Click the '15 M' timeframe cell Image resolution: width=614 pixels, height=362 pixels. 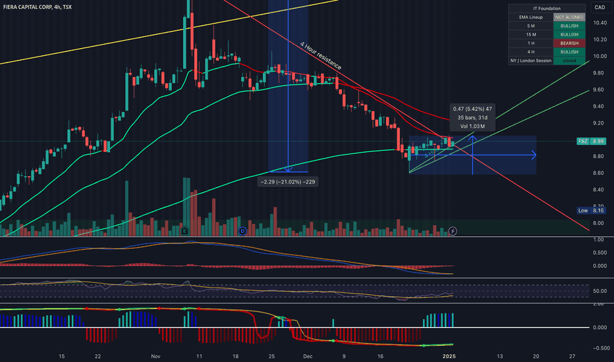tap(531, 34)
